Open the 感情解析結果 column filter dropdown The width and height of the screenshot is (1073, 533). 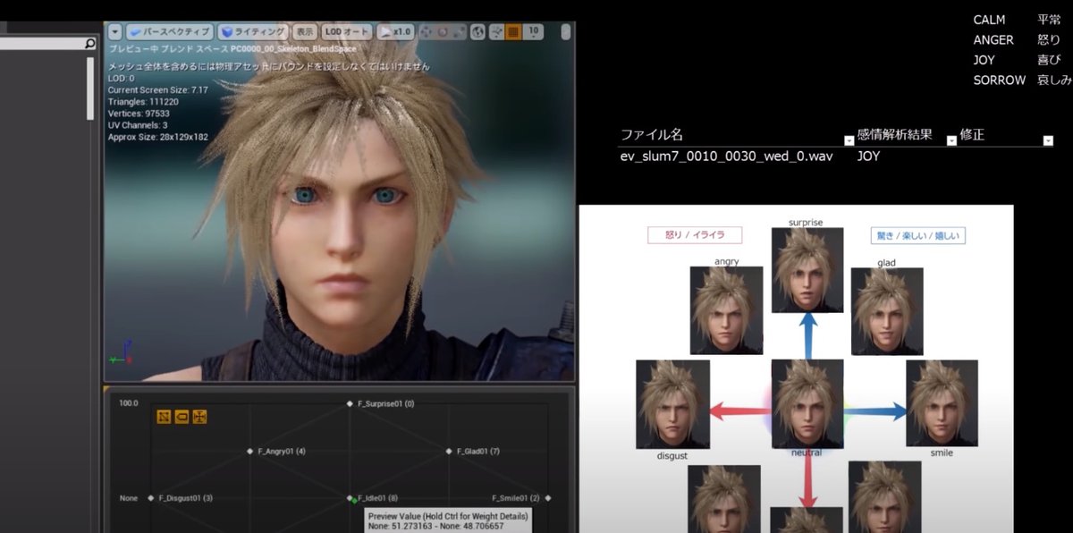(951, 141)
